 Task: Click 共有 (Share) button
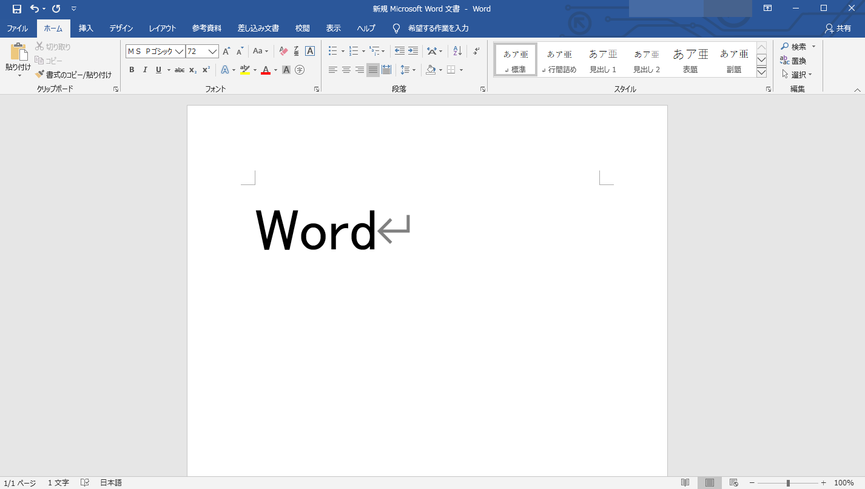click(x=838, y=29)
